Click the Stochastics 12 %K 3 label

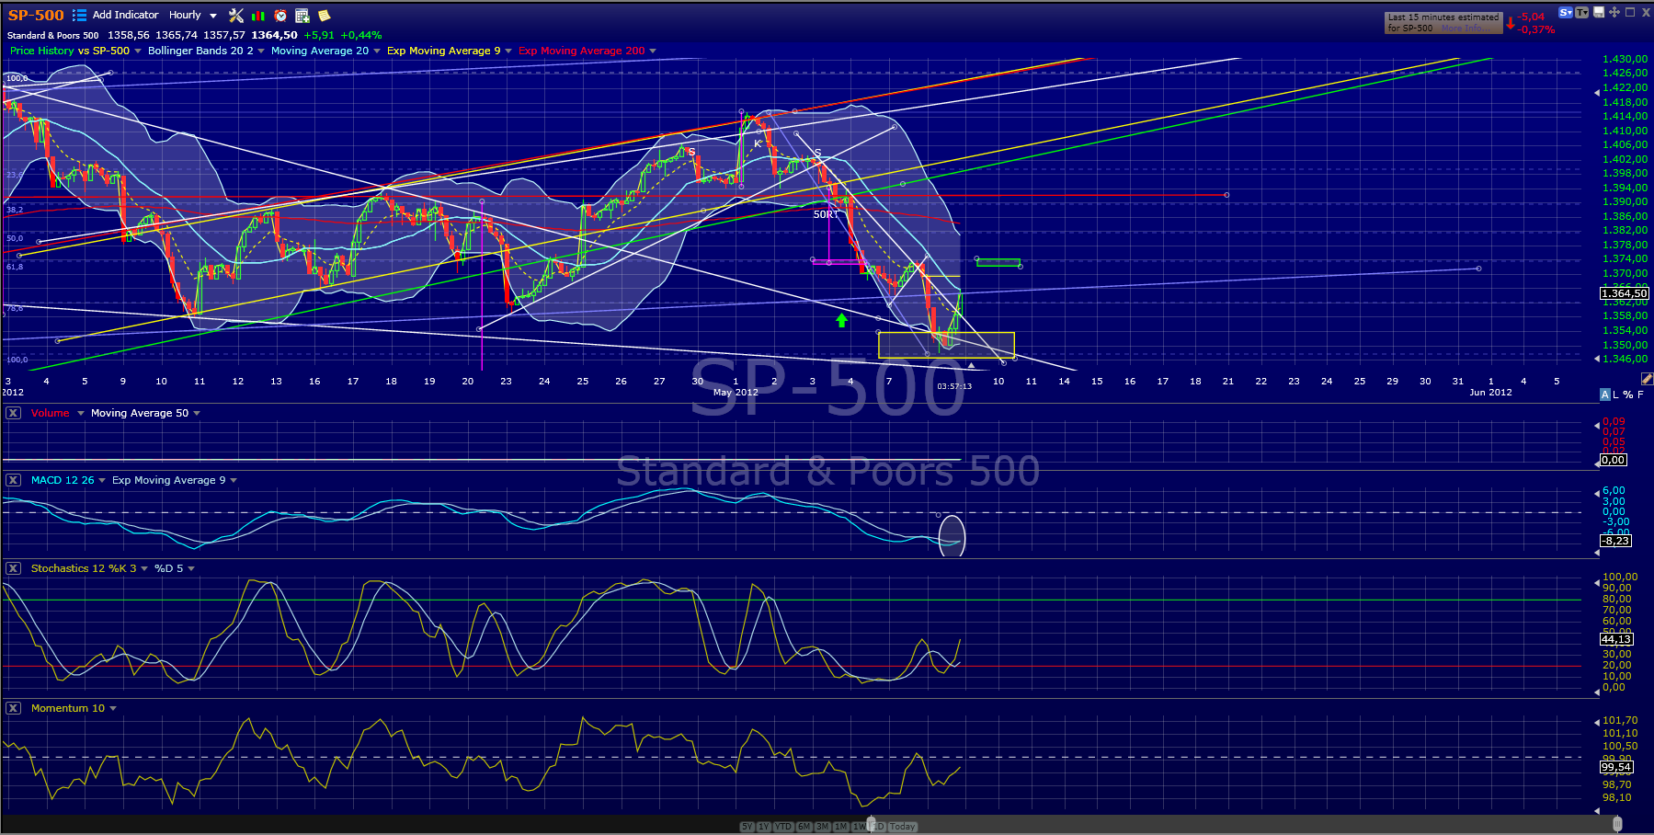click(84, 568)
